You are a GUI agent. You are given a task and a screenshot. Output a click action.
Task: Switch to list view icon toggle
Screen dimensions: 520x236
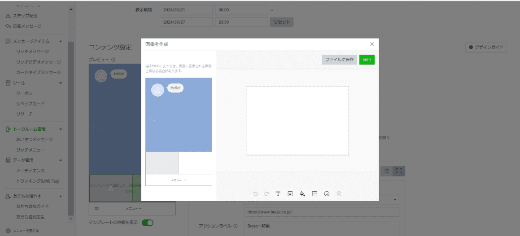(387, 171)
